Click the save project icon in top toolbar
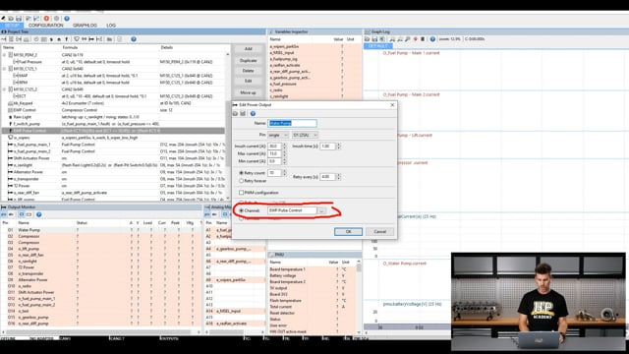The image size is (629, 354). coord(19,19)
